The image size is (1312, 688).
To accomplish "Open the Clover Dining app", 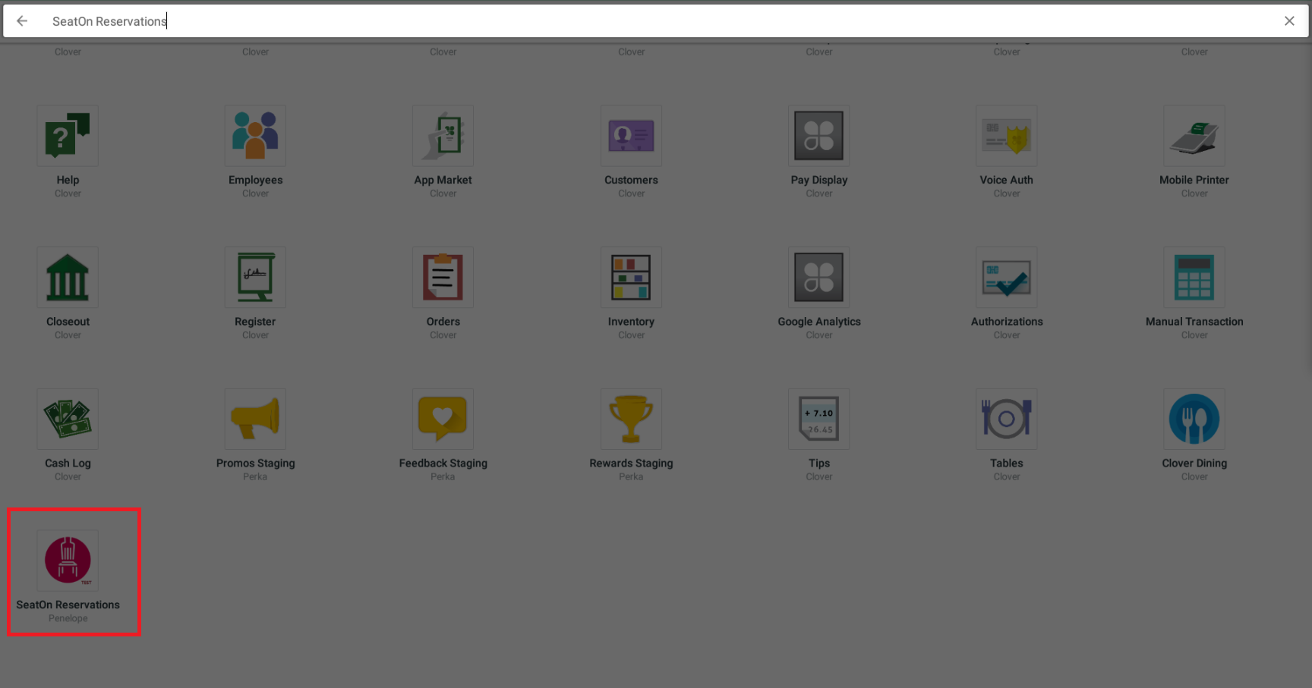I will (1194, 419).
